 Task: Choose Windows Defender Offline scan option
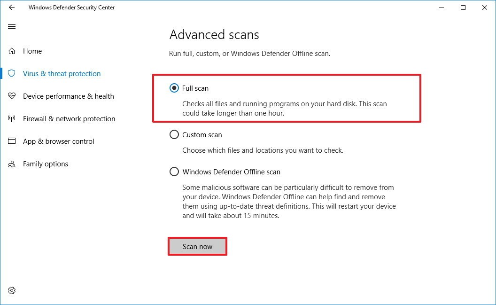(174, 172)
